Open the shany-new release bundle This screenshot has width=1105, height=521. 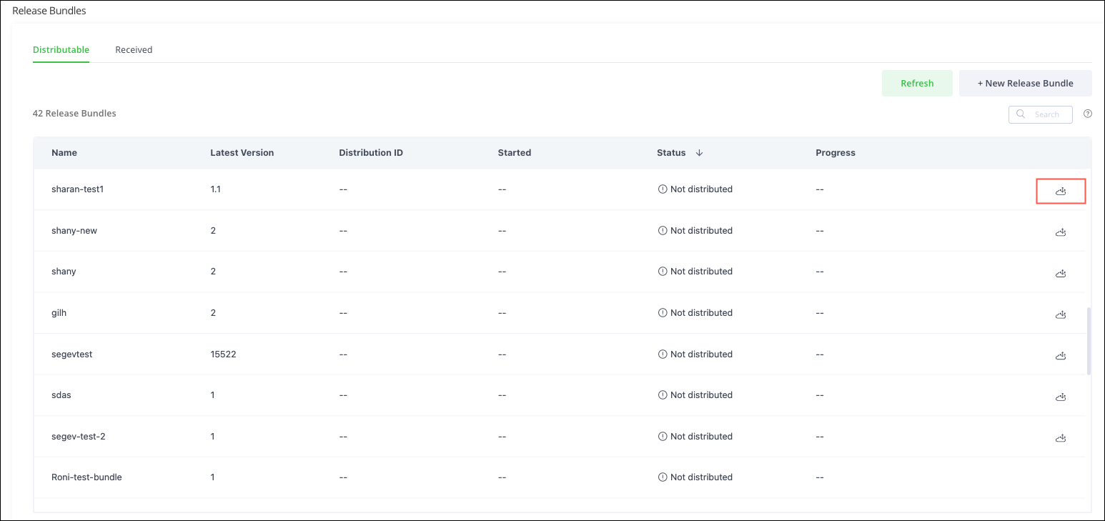coord(74,231)
